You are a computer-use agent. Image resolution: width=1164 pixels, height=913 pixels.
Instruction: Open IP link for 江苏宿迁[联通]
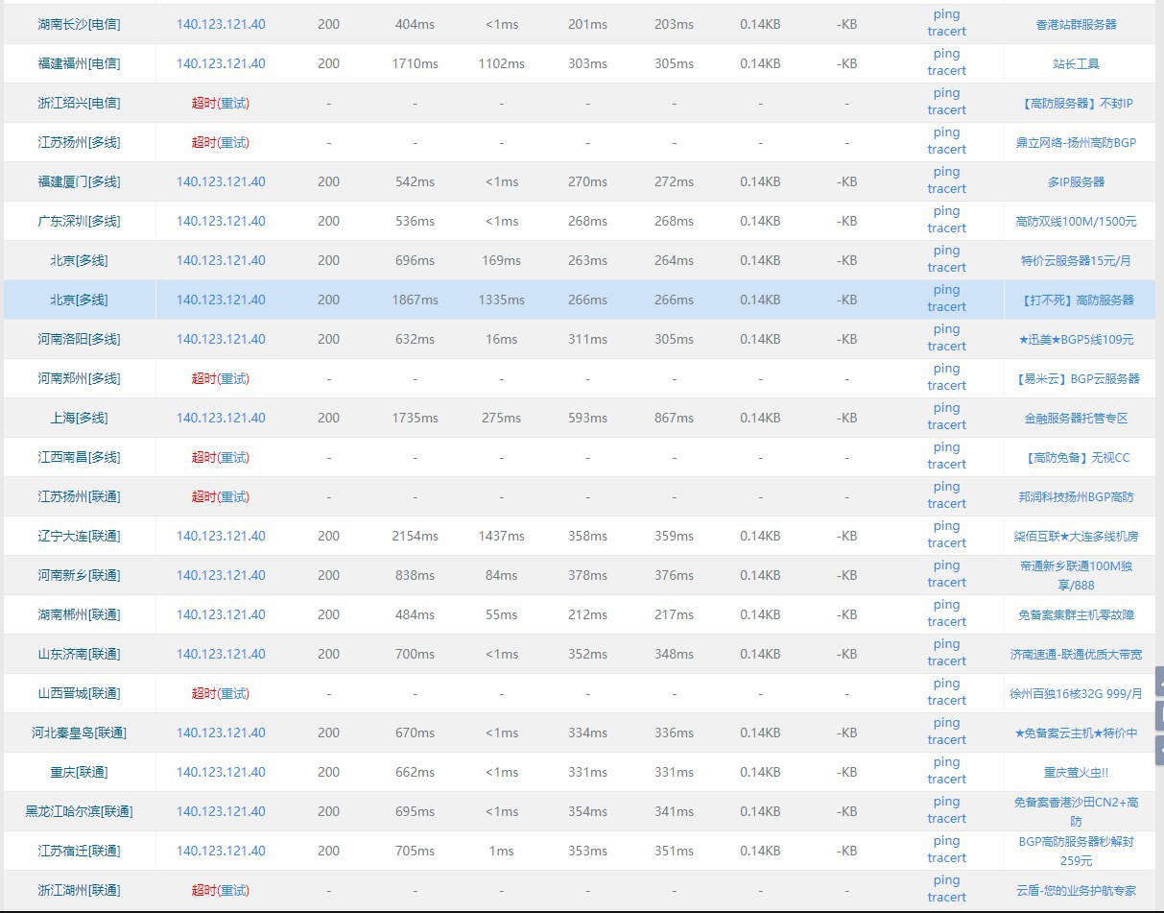click(x=221, y=851)
